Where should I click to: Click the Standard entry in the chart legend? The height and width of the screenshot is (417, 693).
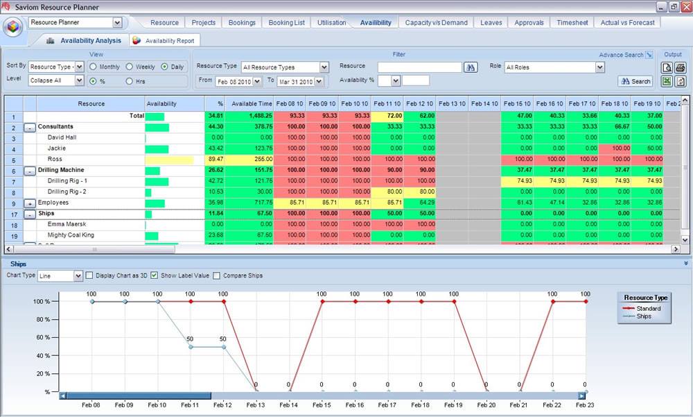pyautogui.click(x=642, y=309)
